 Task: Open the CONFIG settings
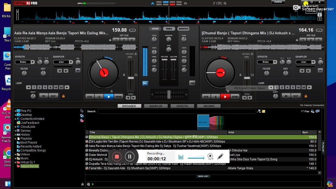click(x=278, y=2)
